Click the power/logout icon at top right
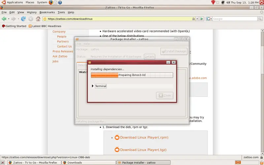 (x=261, y=2)
